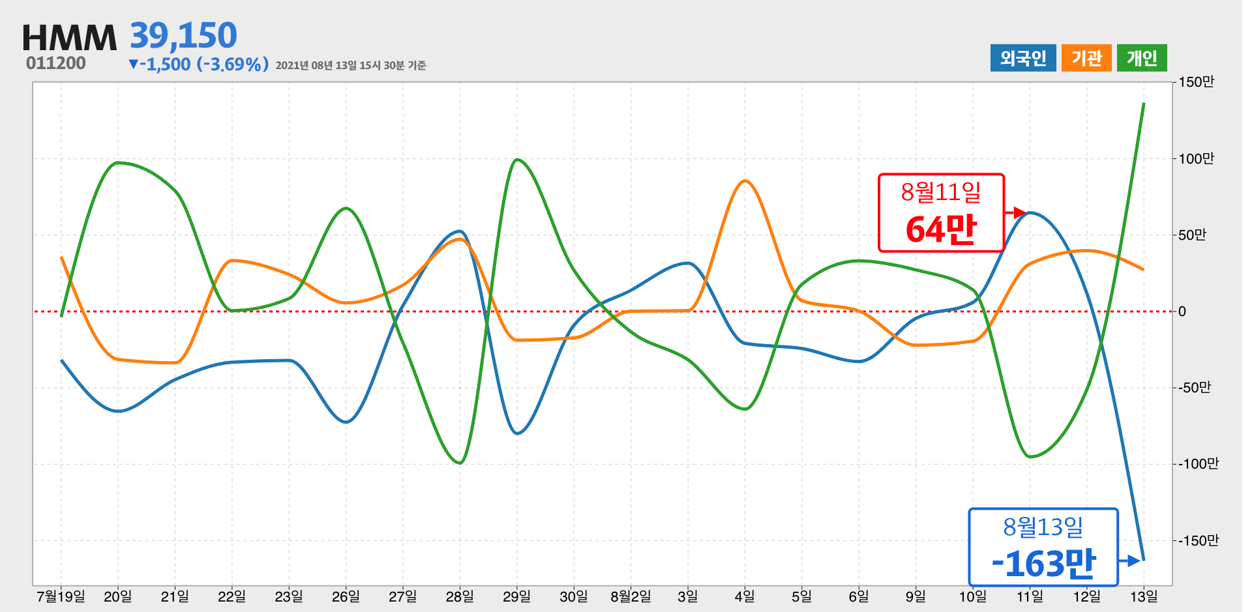Click the timestamp 2021년 08월 13일 15시 30분 기준
Image resolution: width=1252 pixels, height=612 pixels.
(x=351, y=65)
